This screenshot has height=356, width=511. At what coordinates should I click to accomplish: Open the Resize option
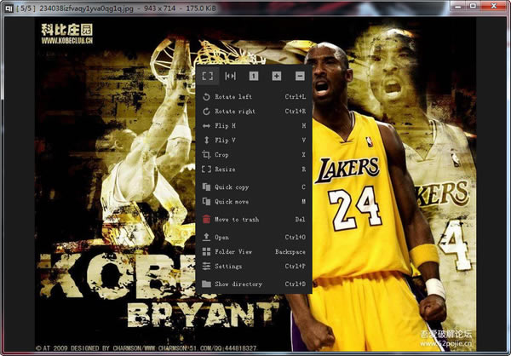[x=226, y=169]
